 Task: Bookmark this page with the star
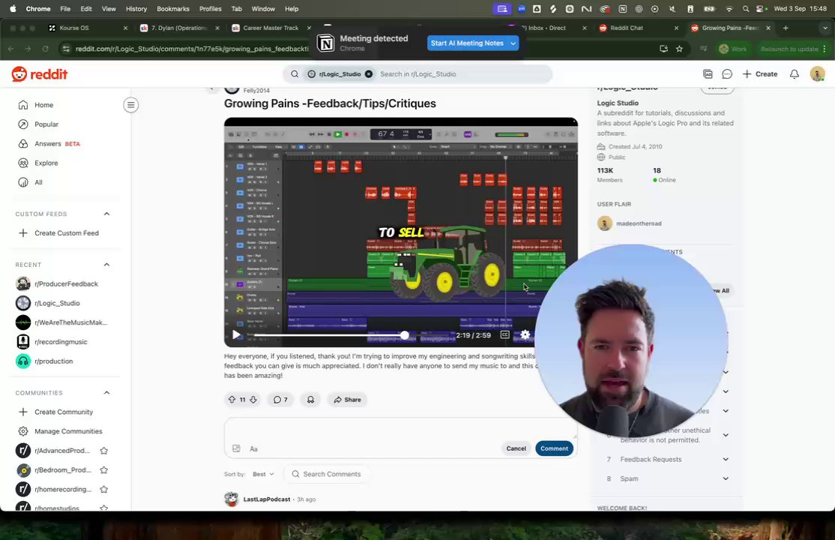(679, 49)
